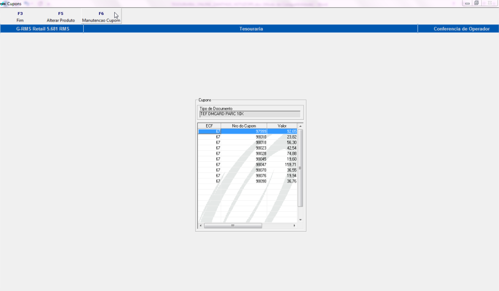Click the value 42,54 cell
The height and width of the screenshot is (291, 499).
click(282, 148)
